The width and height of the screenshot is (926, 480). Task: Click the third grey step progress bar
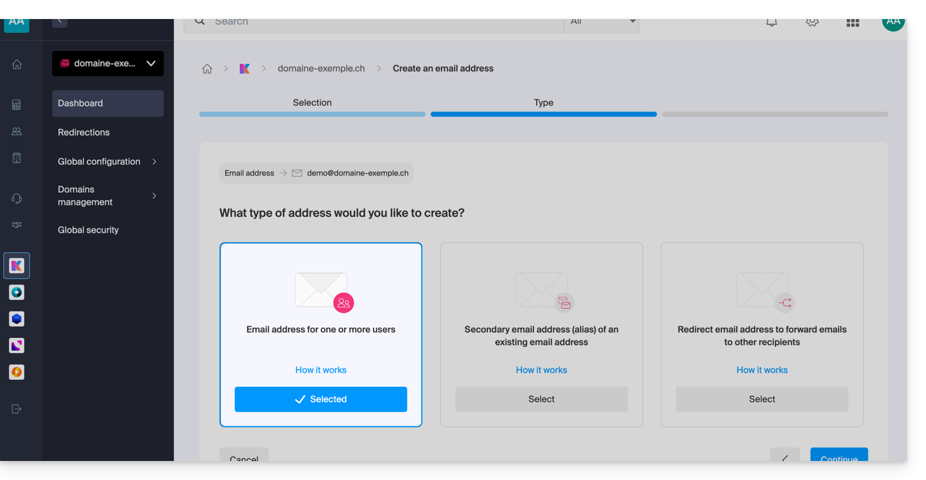click(775, 114)
